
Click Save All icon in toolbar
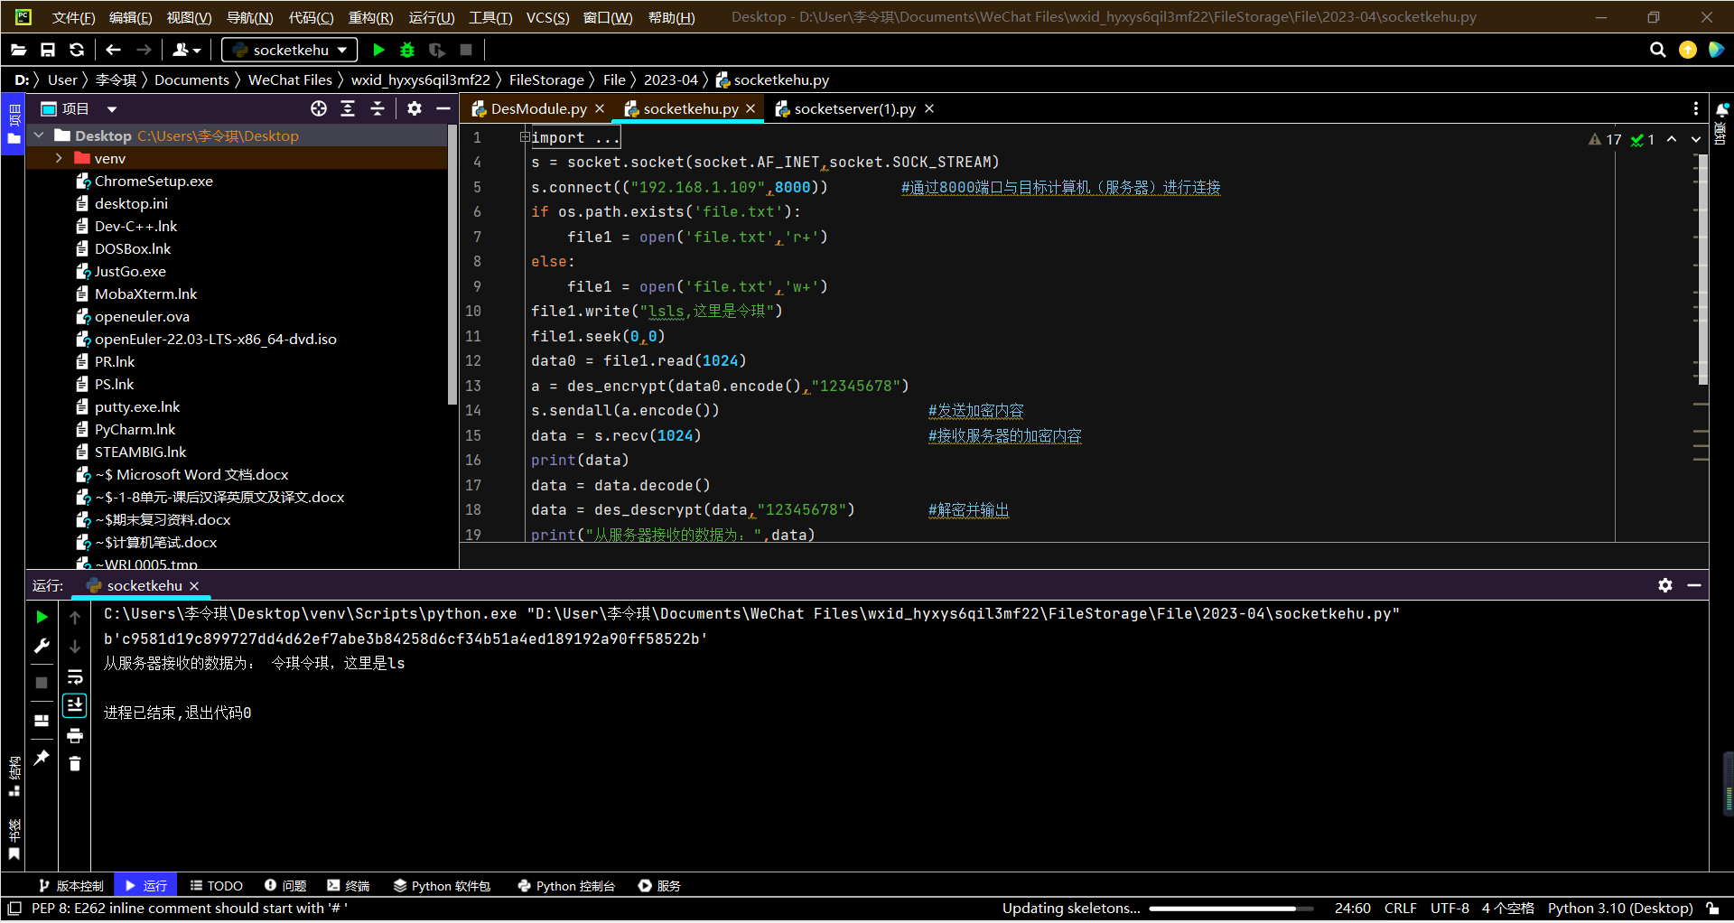[x=48, y=51]
